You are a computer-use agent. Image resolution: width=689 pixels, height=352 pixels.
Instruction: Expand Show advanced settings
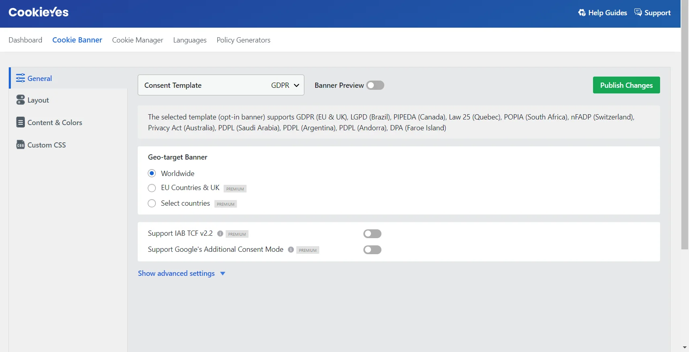(181, 273)
